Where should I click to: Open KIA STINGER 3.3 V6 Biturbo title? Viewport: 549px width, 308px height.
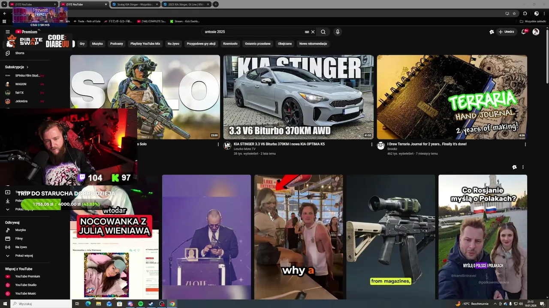click(279, 144)
